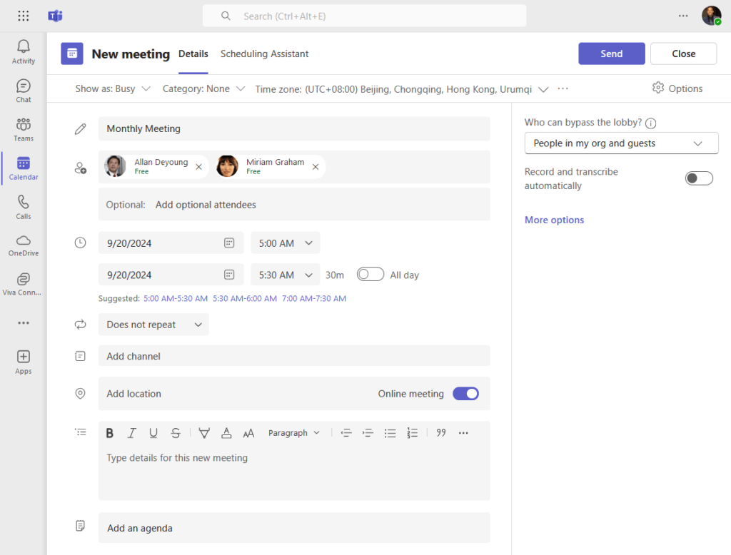Image resolution: width=731 pixels, height=555 pixels.
Task: Open text highlight color tool
Action: point(204,433)
